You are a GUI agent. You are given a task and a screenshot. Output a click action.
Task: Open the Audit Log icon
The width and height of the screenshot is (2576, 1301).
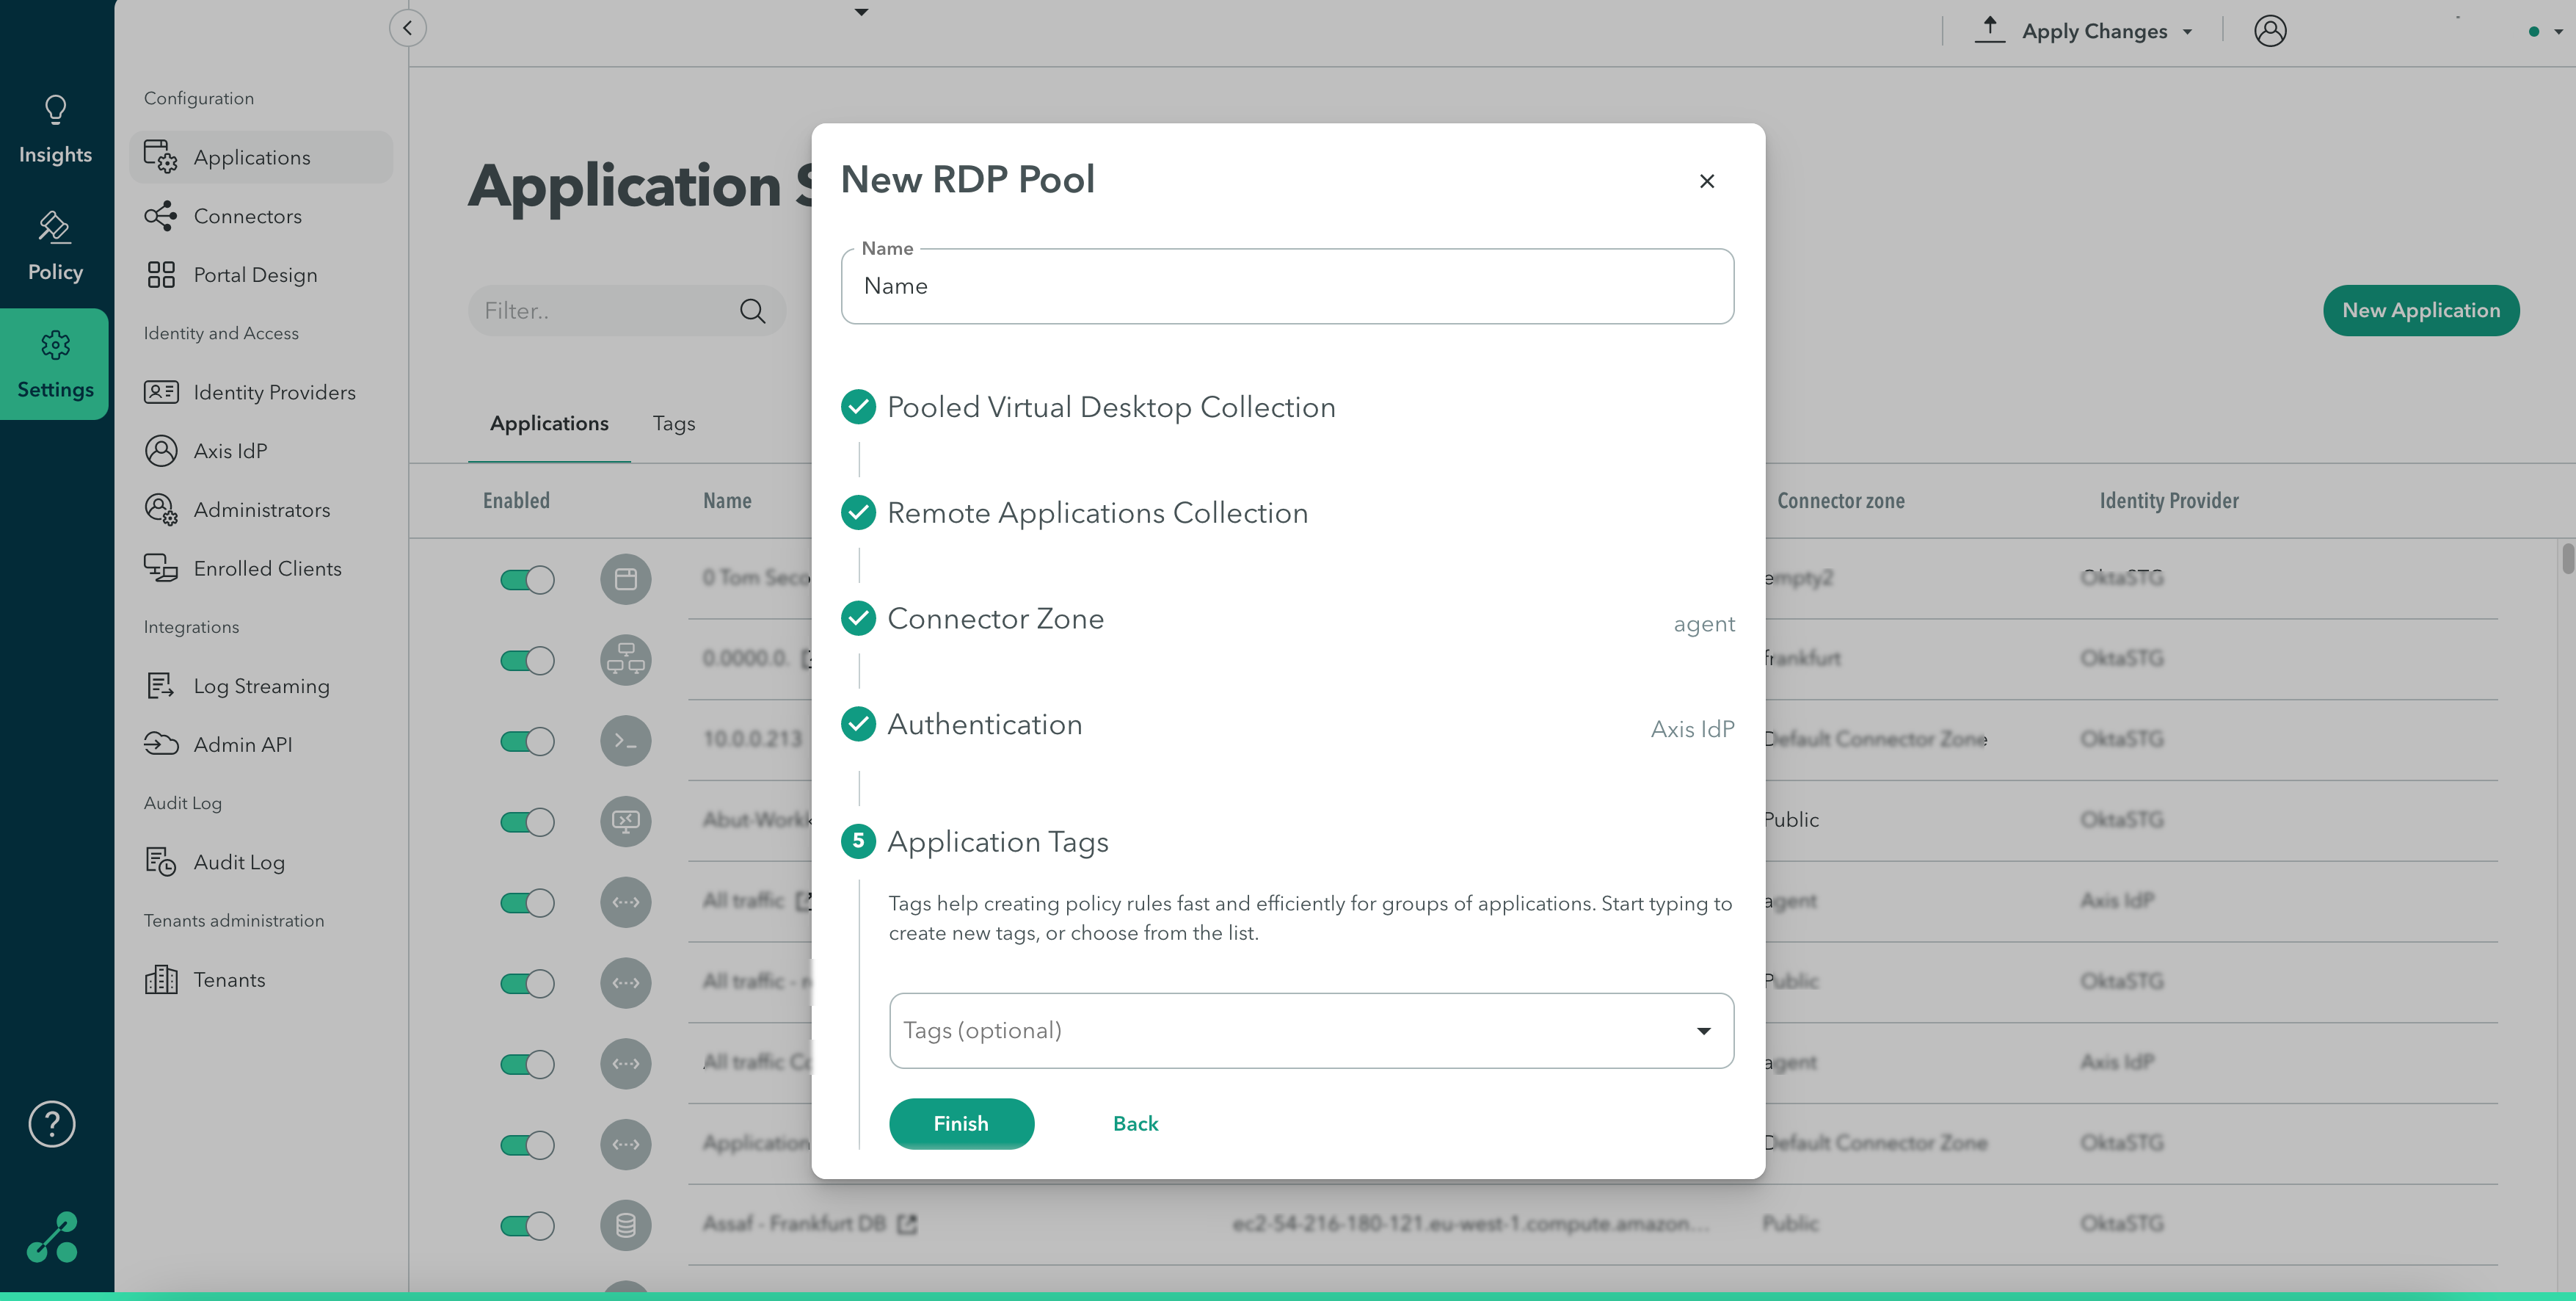coord(160,862)
